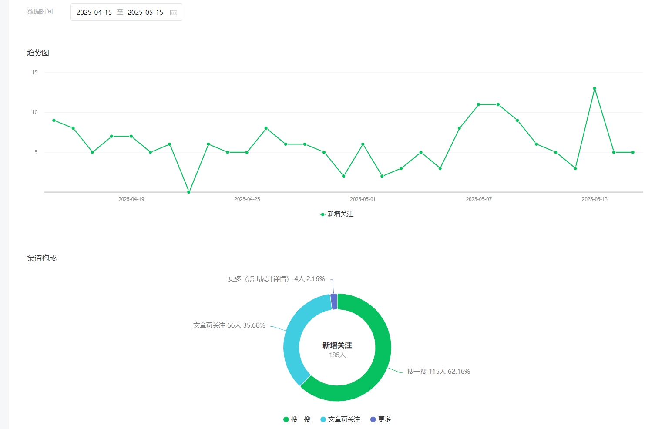Screen dimensions: 655x429
Task: Toggle the 文章页关注 legend item
Action: 340,419
